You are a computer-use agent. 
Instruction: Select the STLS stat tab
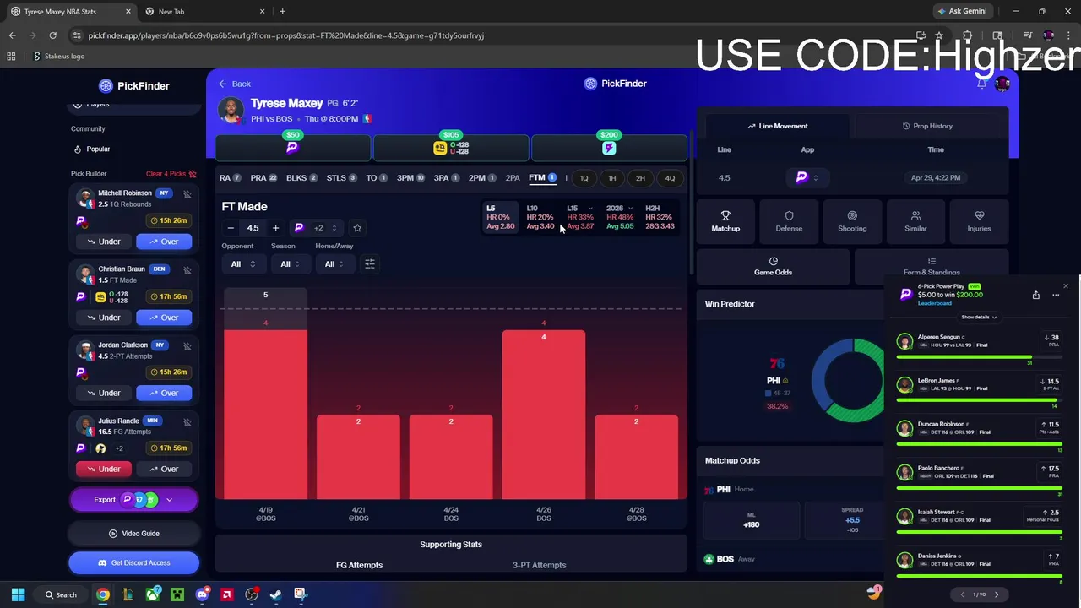tap(341, 178)
